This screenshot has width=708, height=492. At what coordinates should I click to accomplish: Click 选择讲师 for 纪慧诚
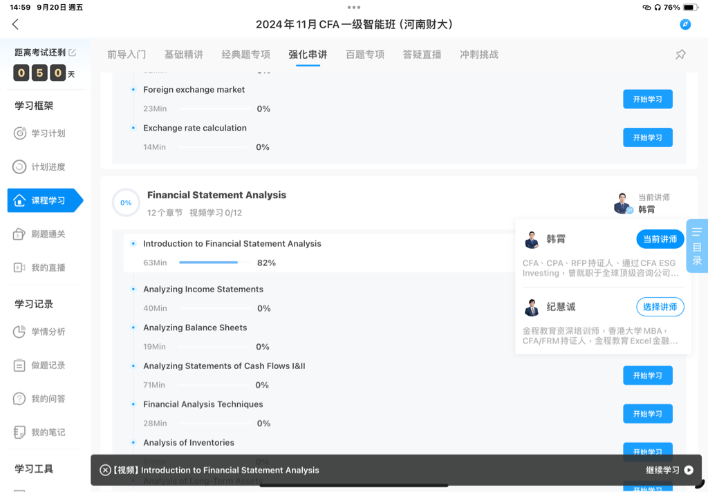(x=660, y=307)
